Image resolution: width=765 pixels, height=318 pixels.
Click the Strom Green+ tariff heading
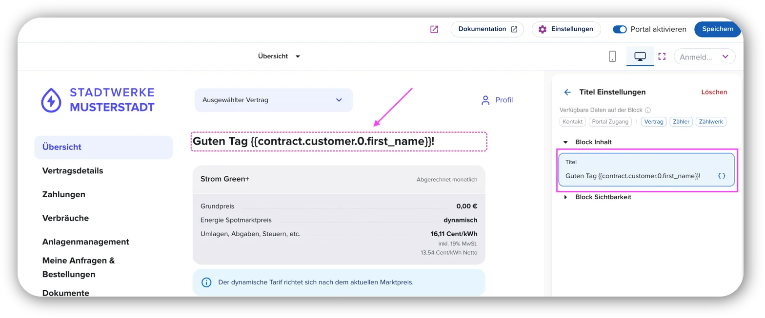pyautogui.click(x=225, y=179)
